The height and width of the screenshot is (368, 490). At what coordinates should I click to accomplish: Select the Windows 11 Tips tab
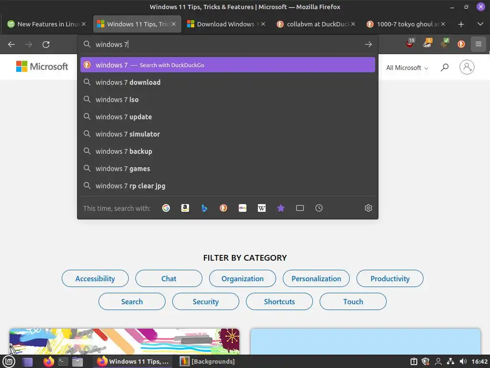coord(137,24)
